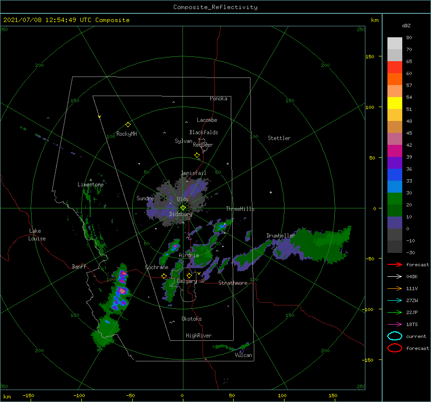Click the Stettler town label
The height and width of the screenshot is (402, 431).
point(279,138)
